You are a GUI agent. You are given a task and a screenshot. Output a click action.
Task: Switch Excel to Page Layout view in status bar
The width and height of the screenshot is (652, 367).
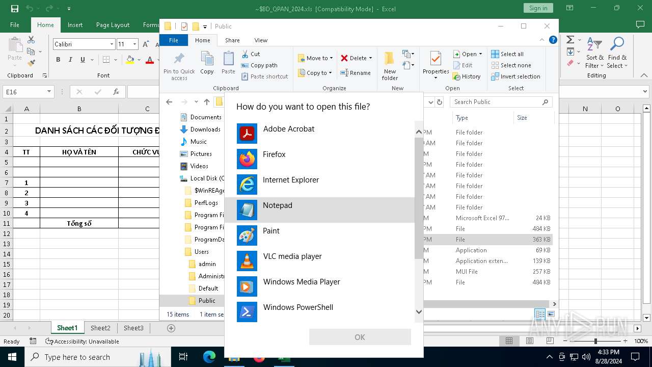click(529, 341)
